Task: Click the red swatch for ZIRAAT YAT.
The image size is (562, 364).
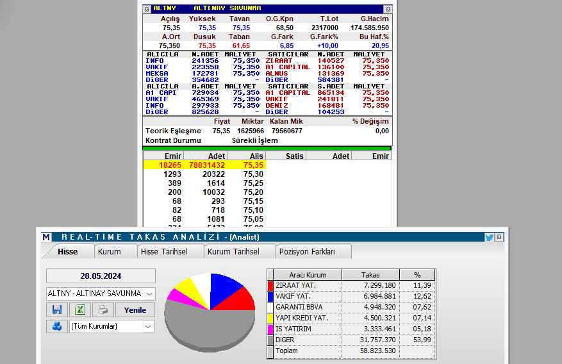Action: coord(270,286)
